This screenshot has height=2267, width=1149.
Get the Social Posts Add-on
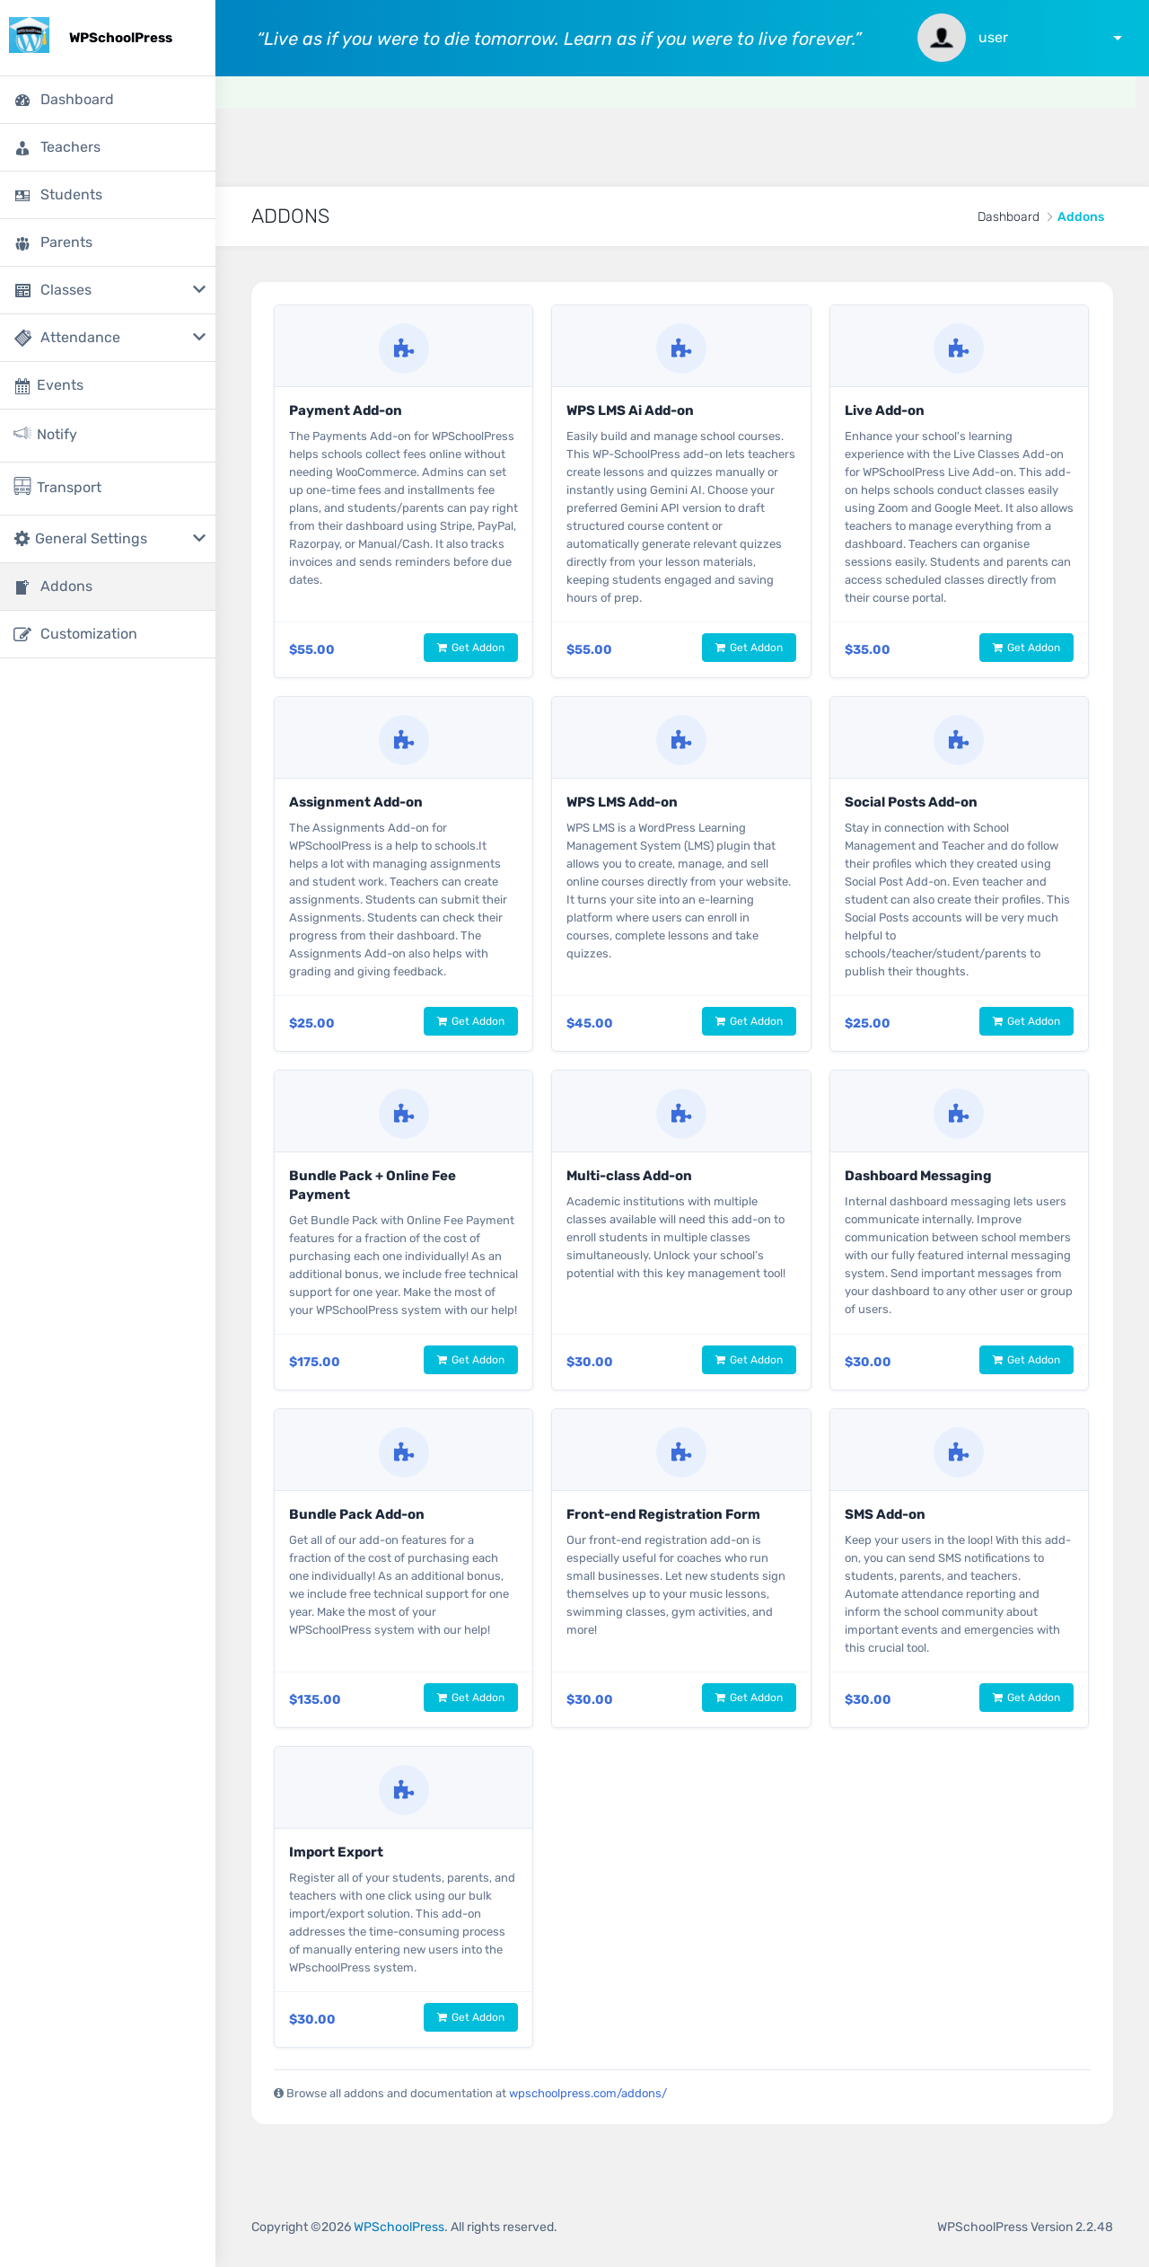tap(1026, 1021)
